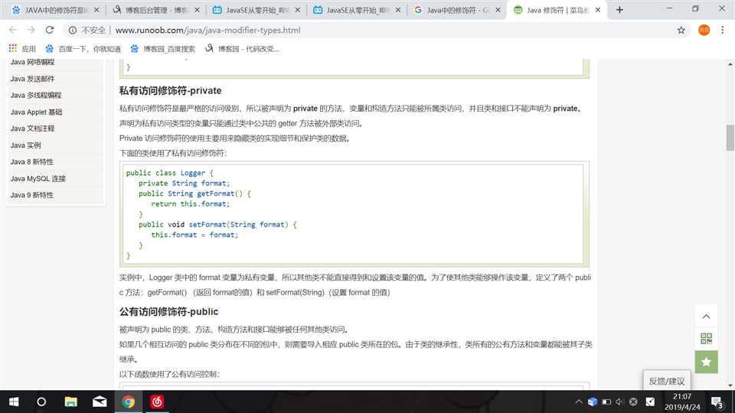Open NetEase Cloud Music from the taskbar

click(x=157, y=402)
